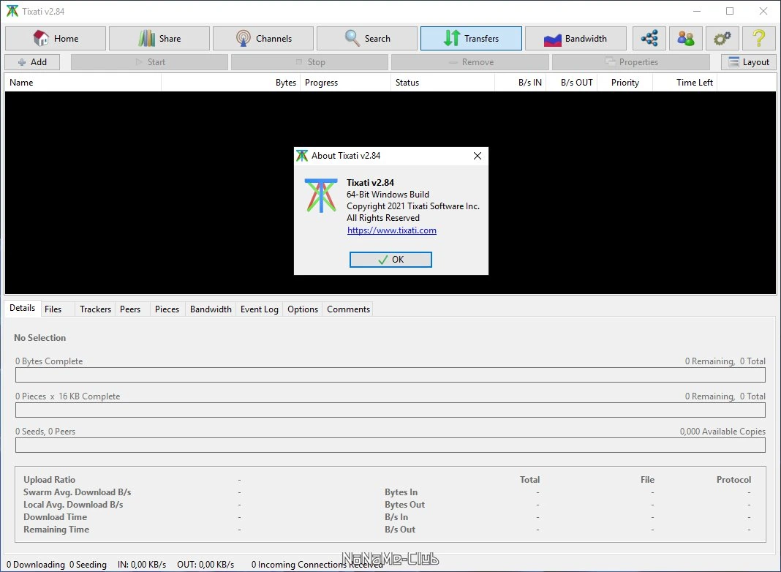
Task: Sort transfers by Name column
Action: [x=83, y=83]
